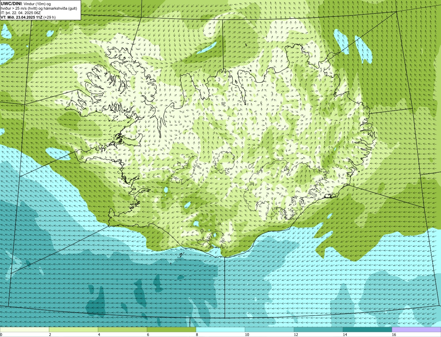441x337 pixels.
Task: Click the scale label "16"
Action: click(x=394, y=335)
